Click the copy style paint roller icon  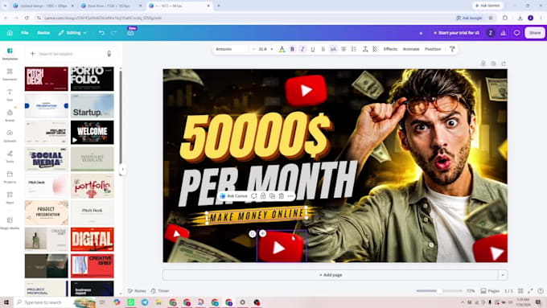(452, 49)
